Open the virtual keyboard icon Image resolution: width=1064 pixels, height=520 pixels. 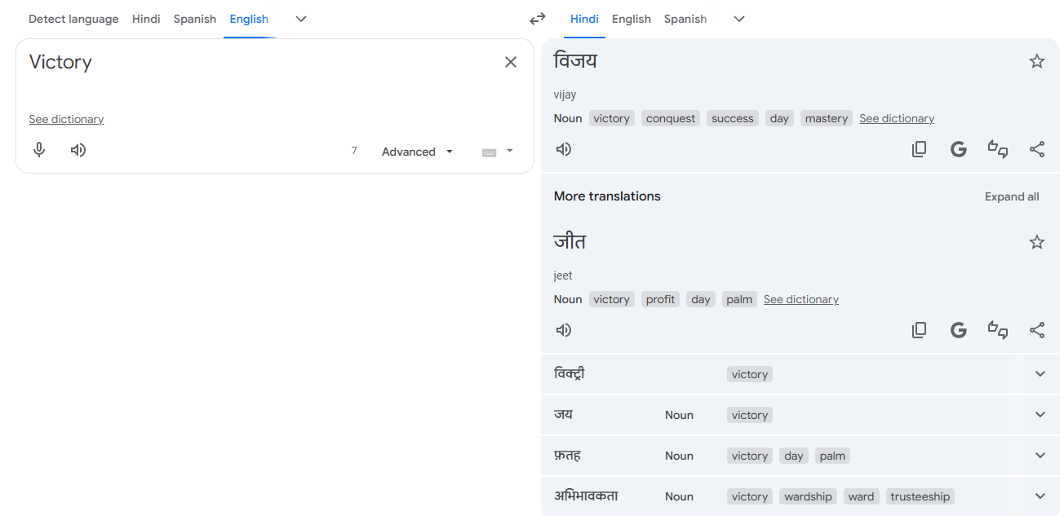pos(490,152)
